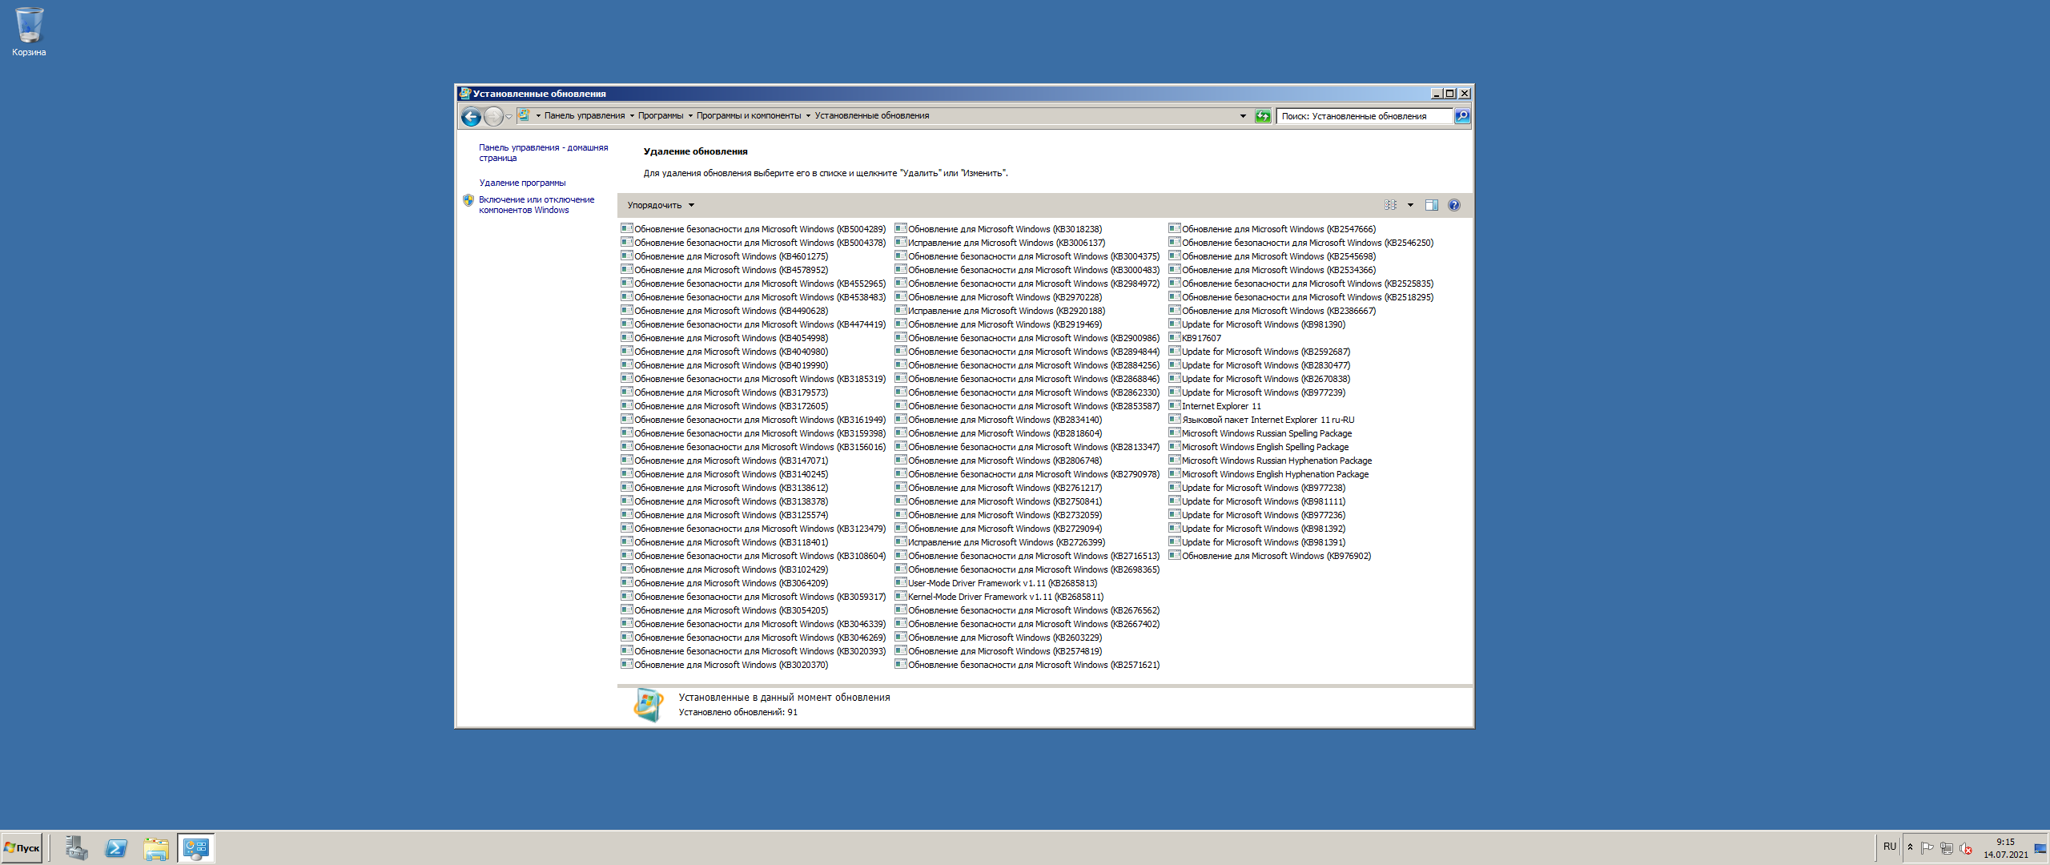This screenshot has height=865, width=2050.
Task: Expand the address bar history dropdown
Action: click(1243, 116)
